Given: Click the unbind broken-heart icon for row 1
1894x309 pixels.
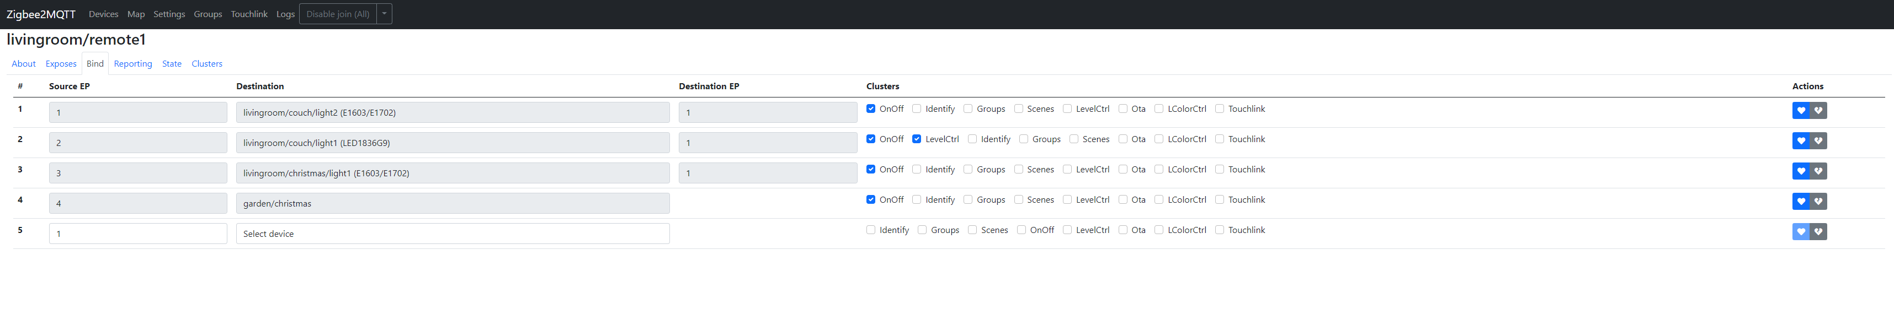Looking at the screenshot, I should click(1818, 111).
